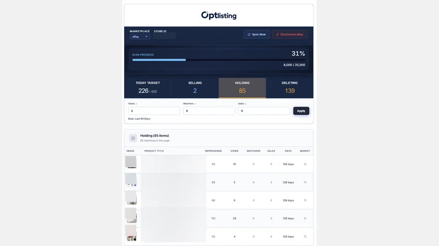The image size is (439, 246).
Task: Open market search icon for 152 impressions row
Action: [305, 218]
